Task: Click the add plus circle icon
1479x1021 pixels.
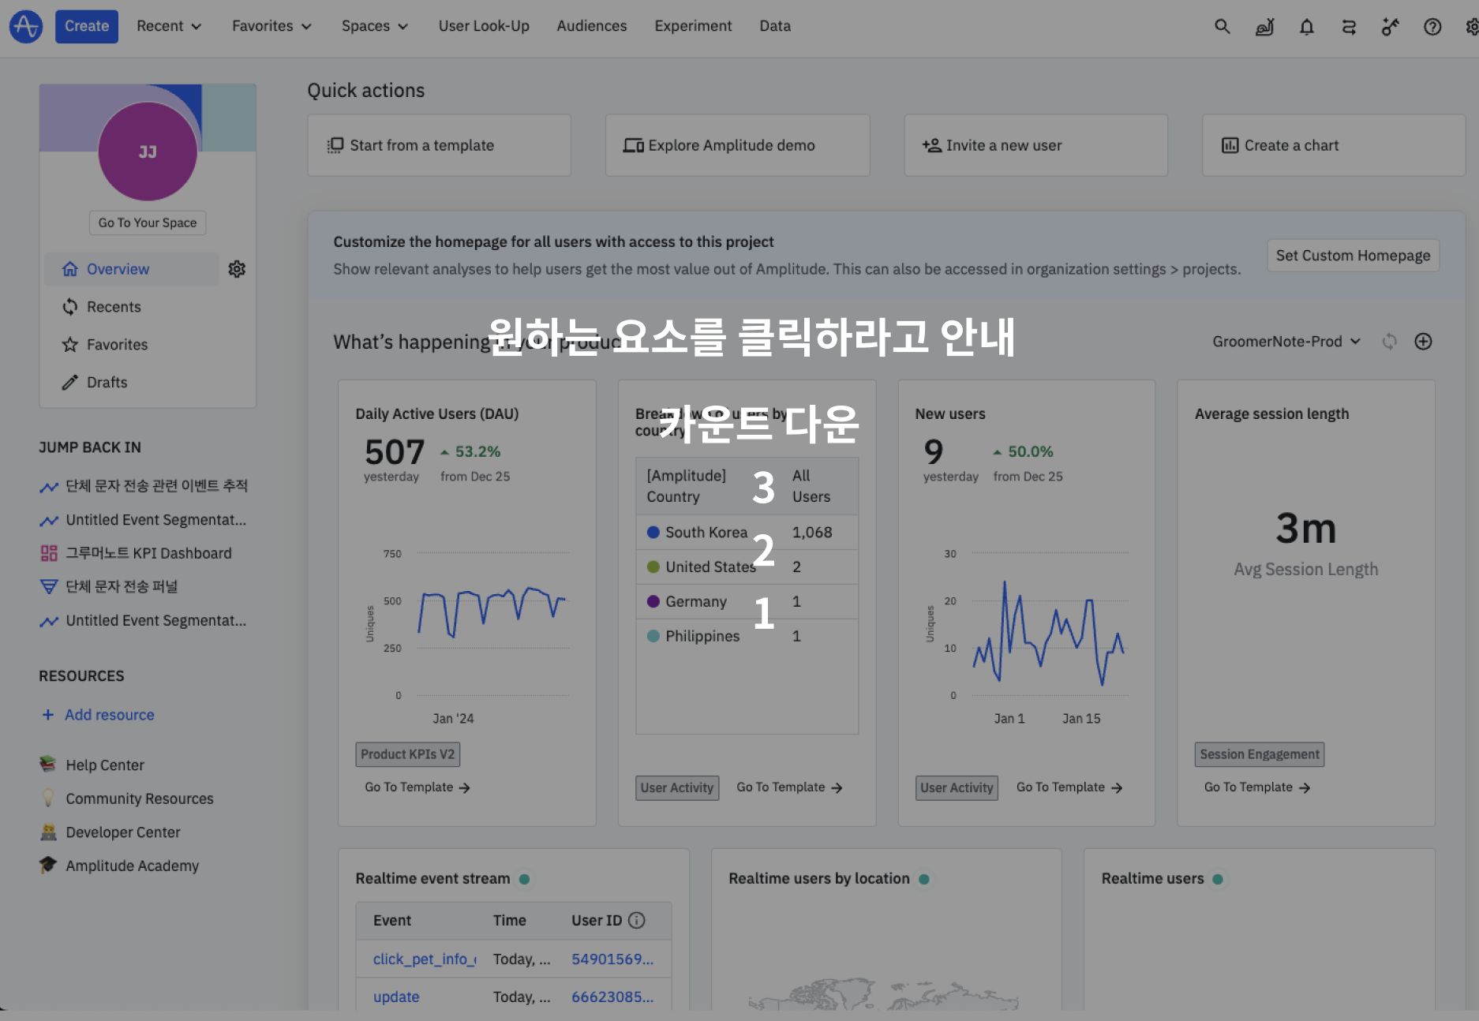Action: tap(1423, 342)
